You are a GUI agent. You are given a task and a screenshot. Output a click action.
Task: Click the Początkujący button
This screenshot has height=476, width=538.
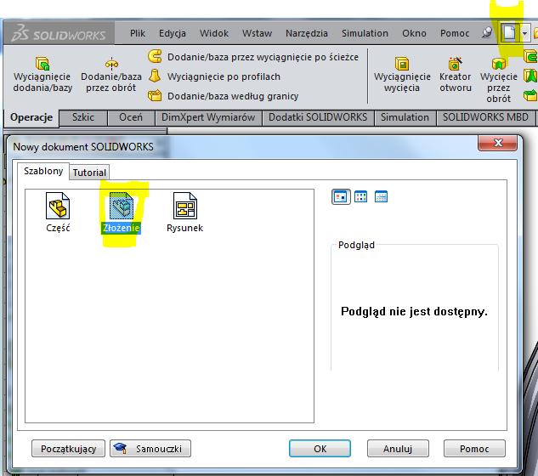click(68, 449)
